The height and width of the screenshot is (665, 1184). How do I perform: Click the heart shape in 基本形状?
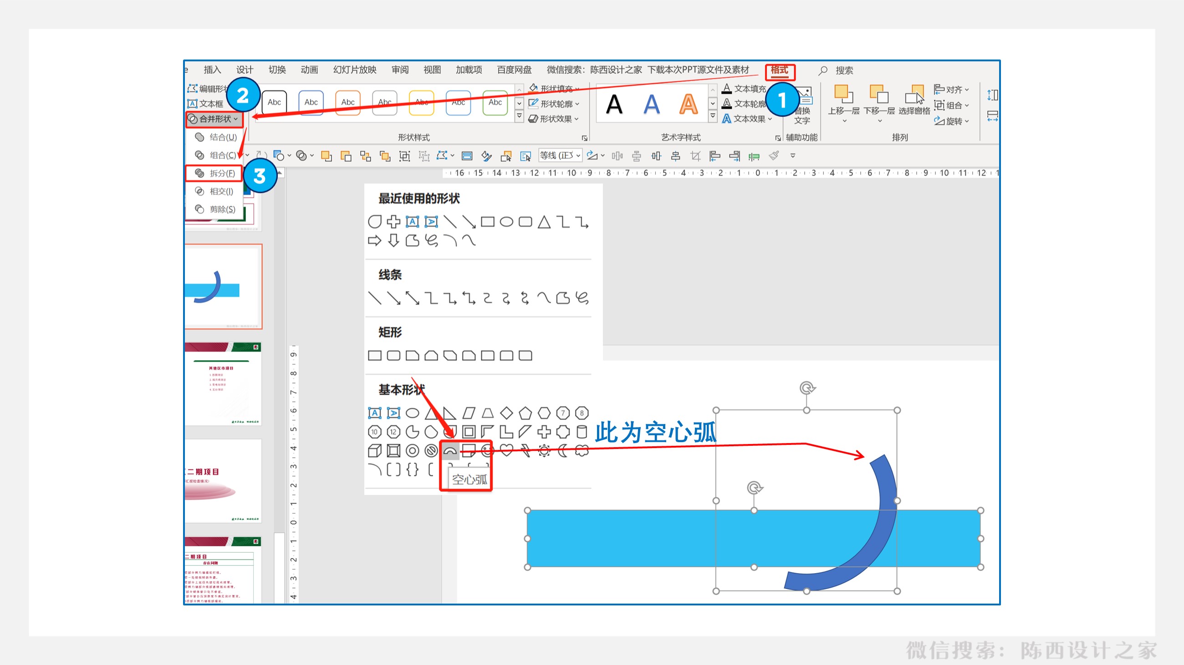click(x=506, y=451)
